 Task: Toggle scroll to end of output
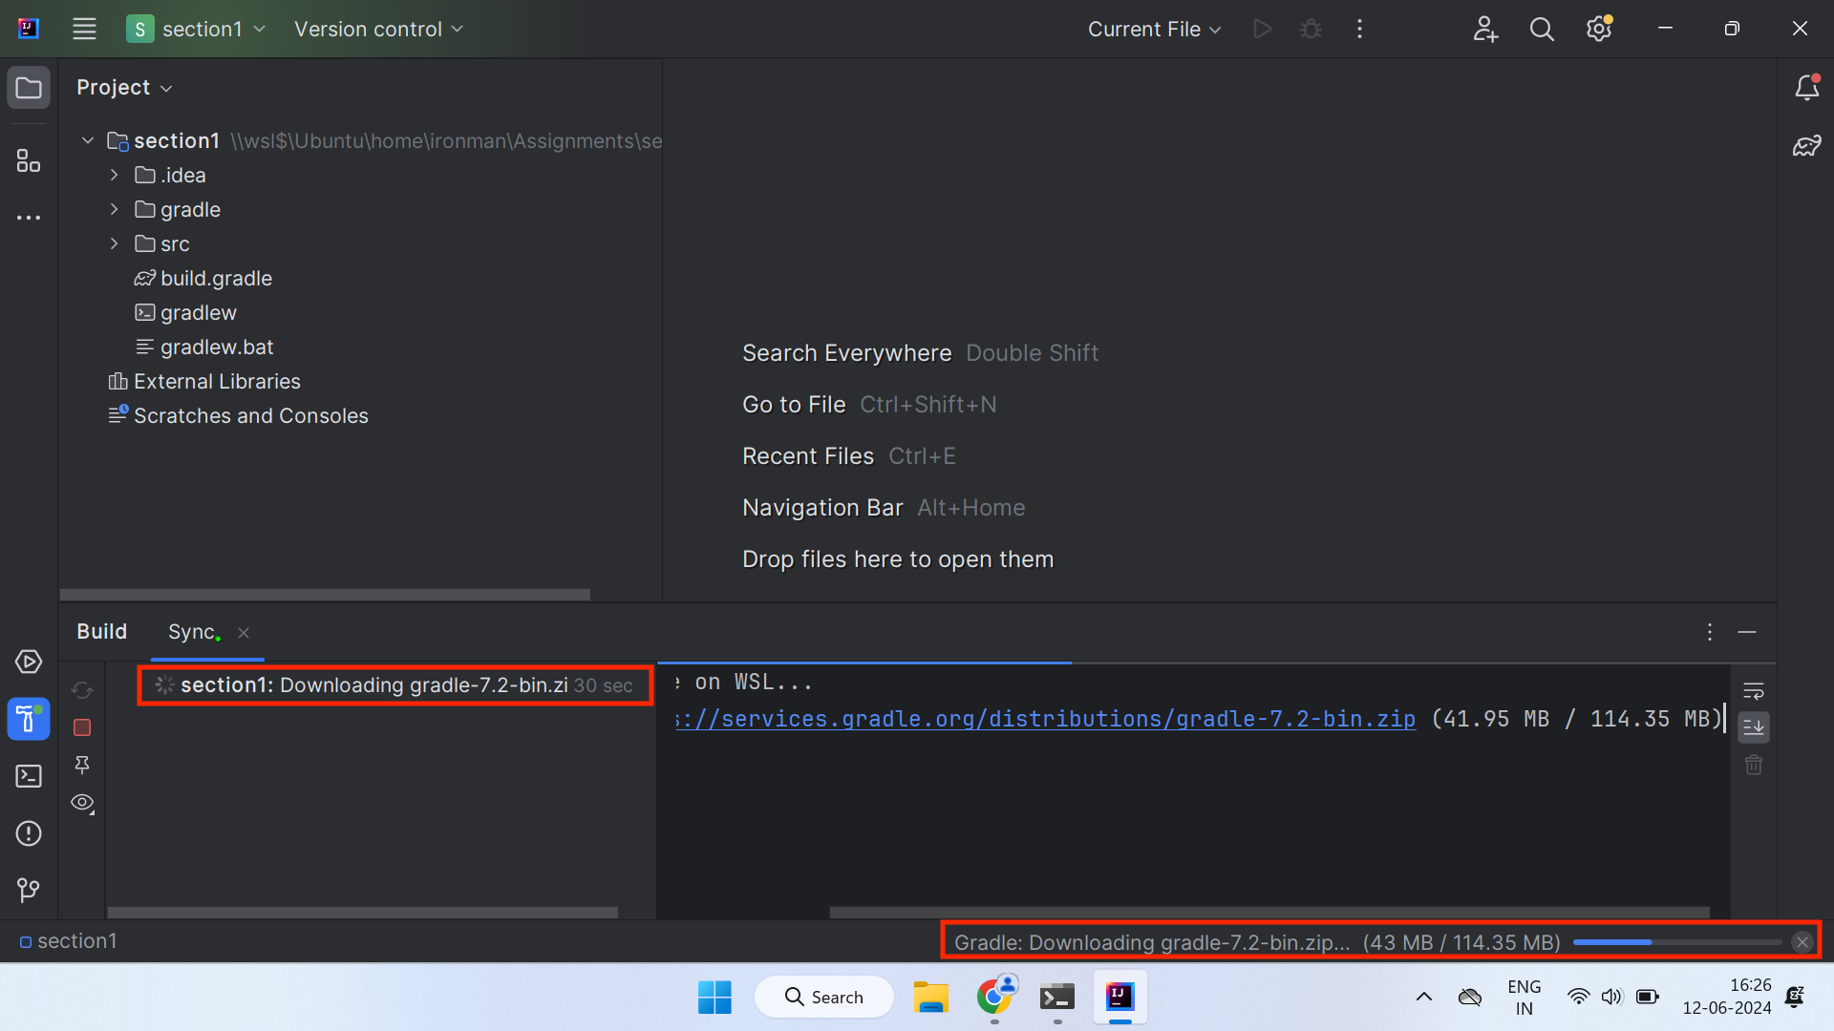tap(1754, 727)
